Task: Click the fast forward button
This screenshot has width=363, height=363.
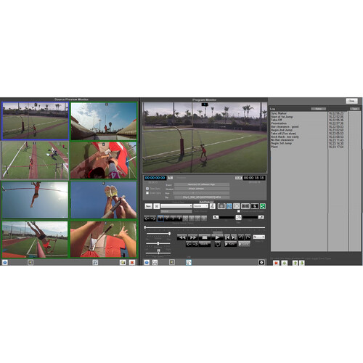Action: pos(193,237)
